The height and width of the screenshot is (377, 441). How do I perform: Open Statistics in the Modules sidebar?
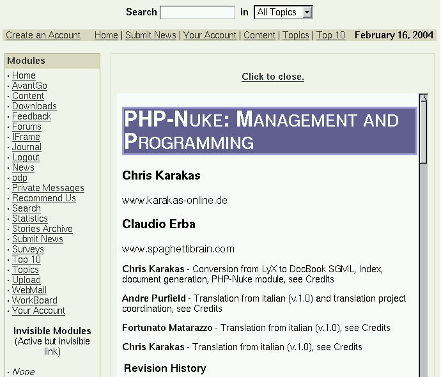(30, 219)
